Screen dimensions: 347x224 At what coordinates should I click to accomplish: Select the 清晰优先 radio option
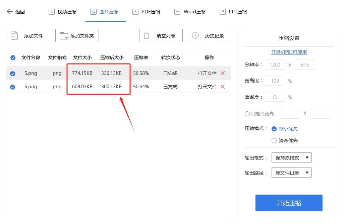coord(274,140)
